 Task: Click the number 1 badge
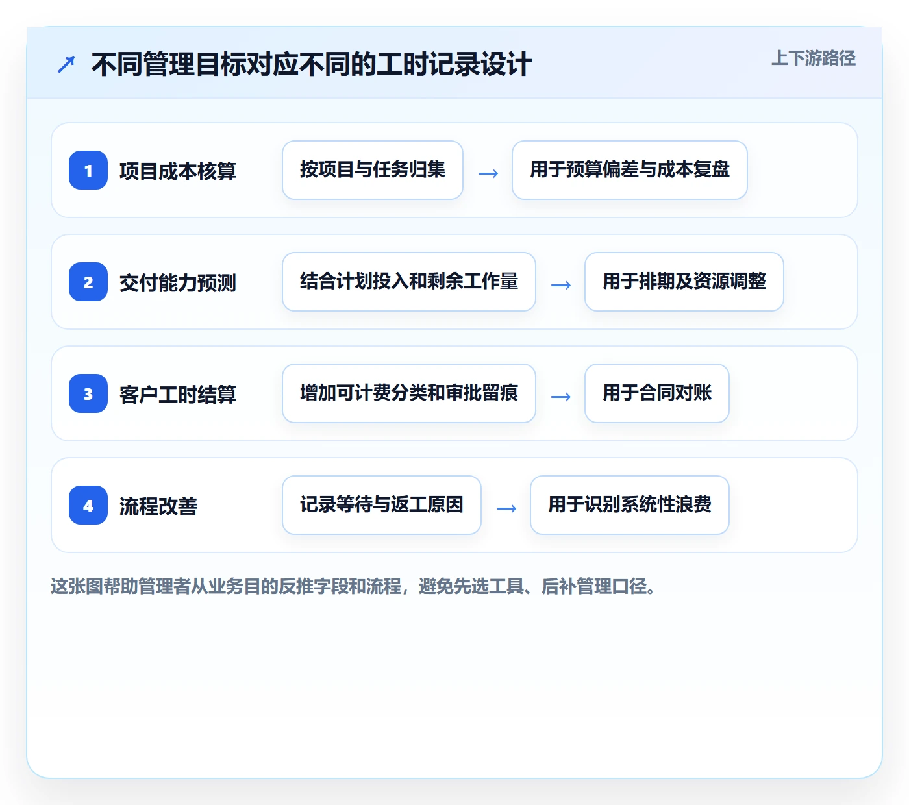[88, 170]
